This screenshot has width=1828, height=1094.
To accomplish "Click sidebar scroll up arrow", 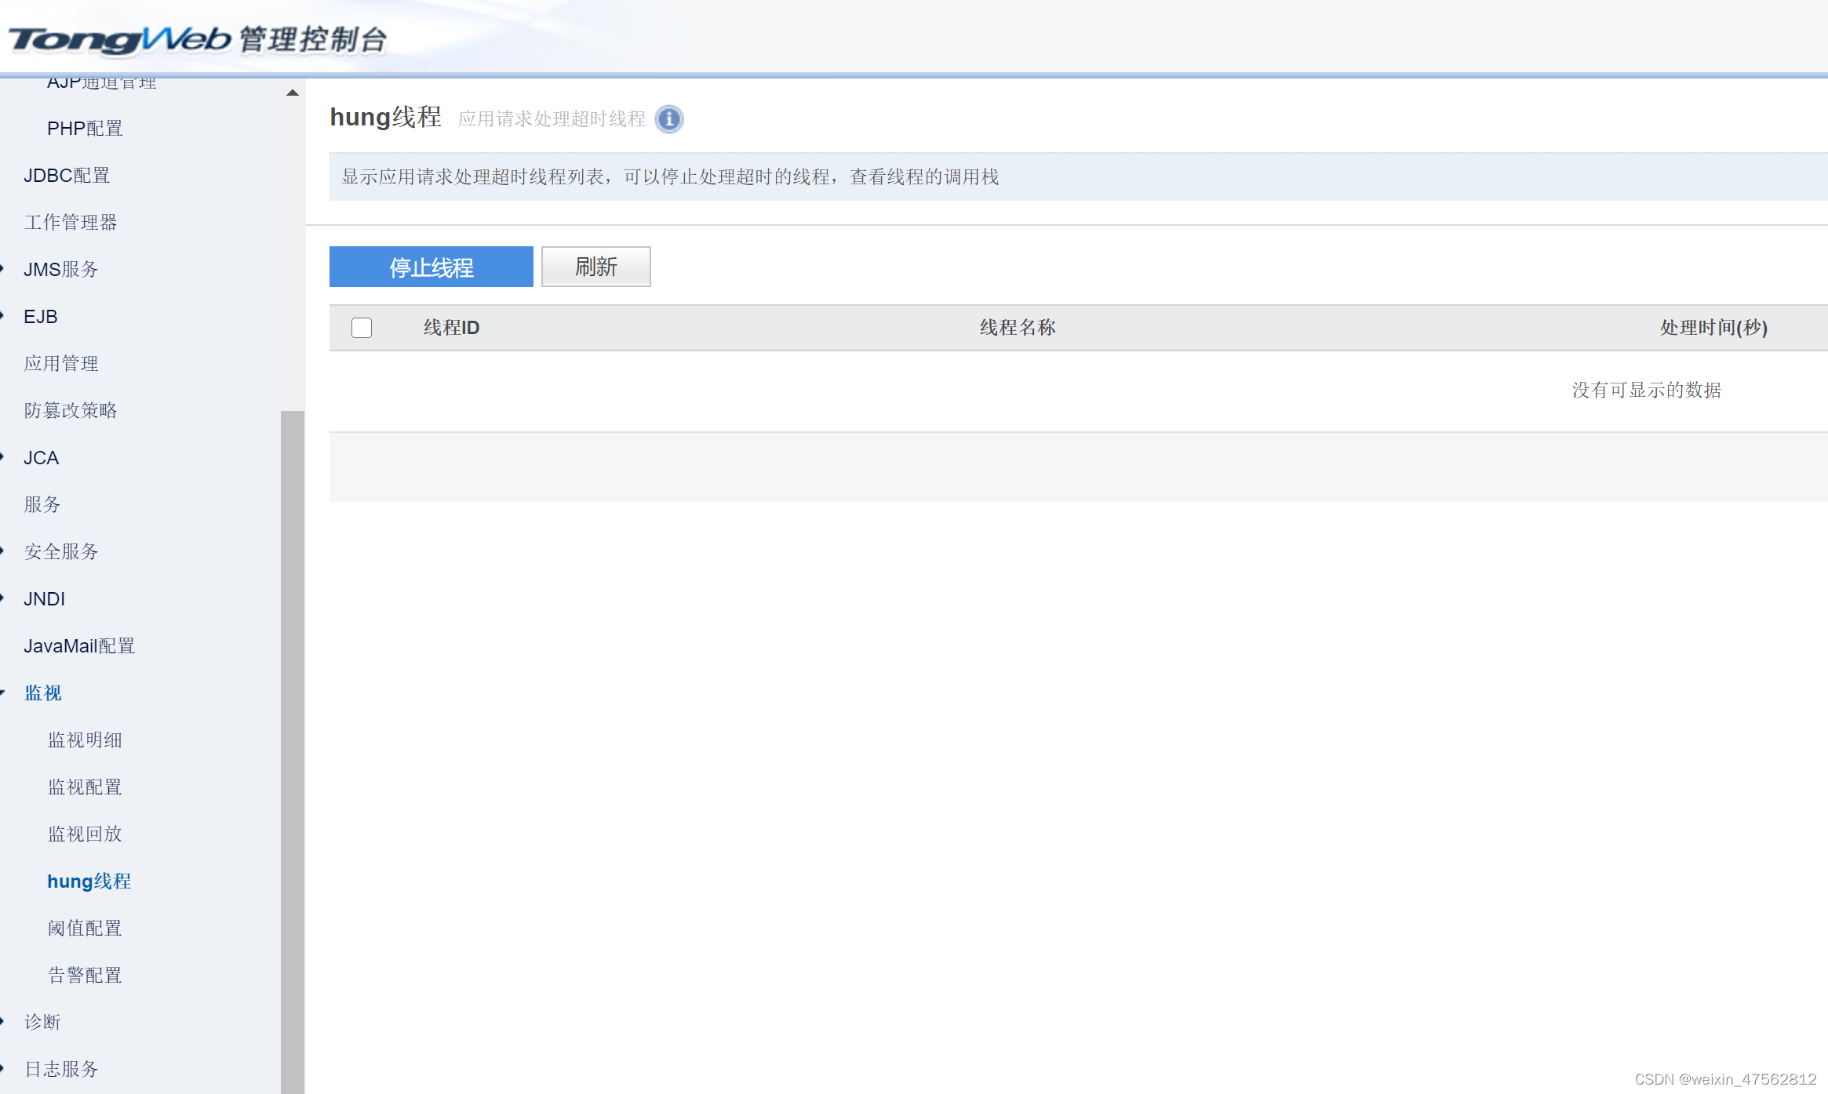I will (293, 93).
